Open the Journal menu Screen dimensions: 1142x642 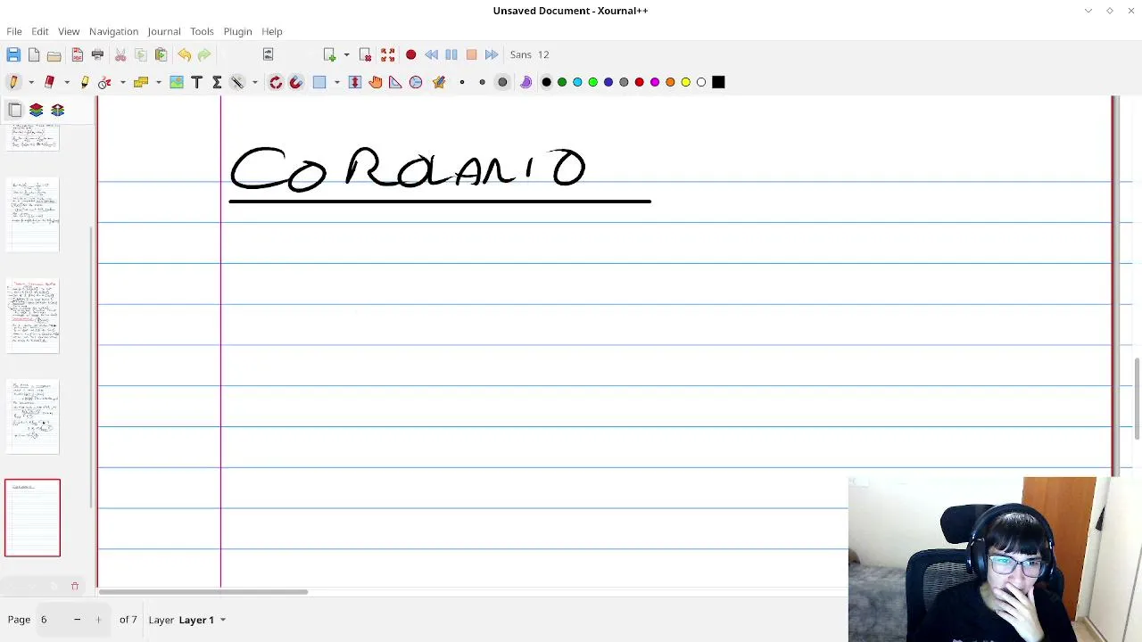tap(164, 31)
